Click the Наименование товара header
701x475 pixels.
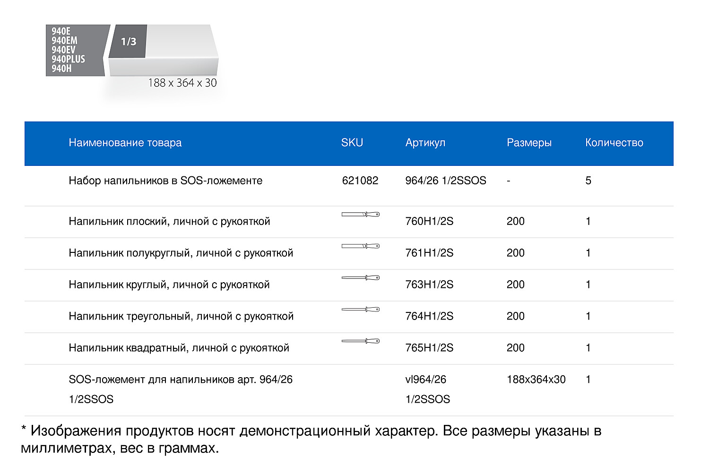125,143
